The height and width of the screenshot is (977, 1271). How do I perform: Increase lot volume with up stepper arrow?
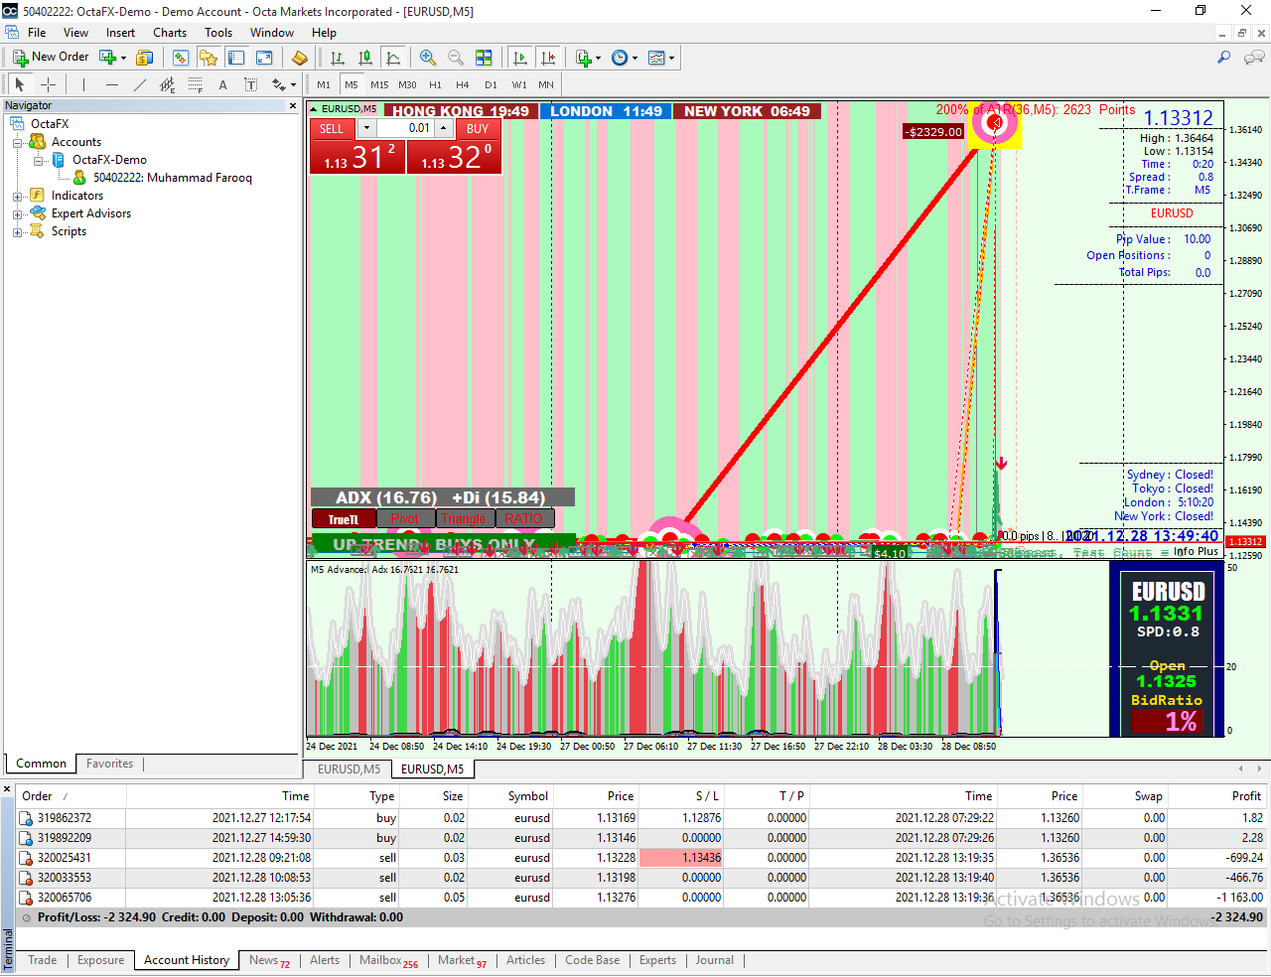(444, 129)
